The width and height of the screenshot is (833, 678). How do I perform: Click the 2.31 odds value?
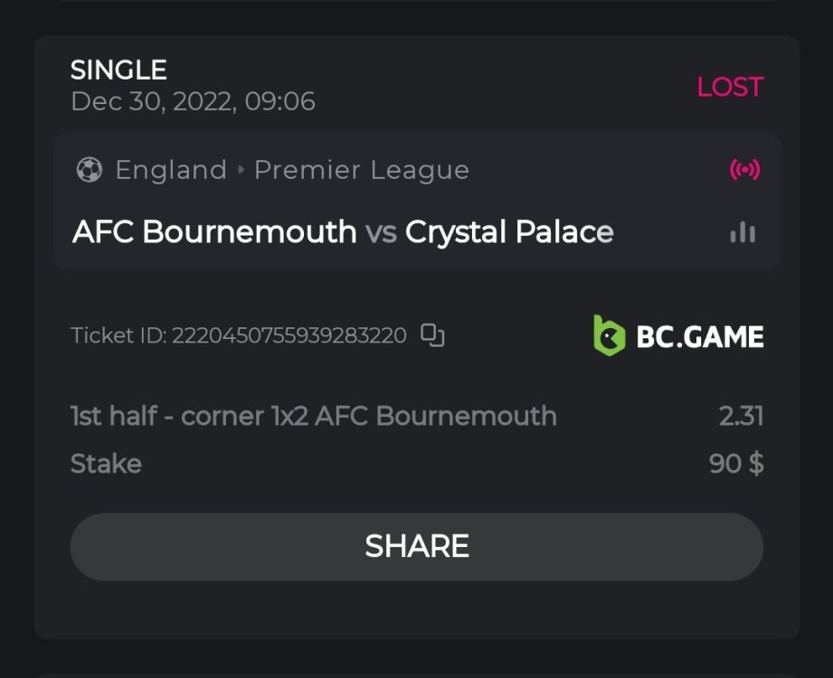point(741,416)
